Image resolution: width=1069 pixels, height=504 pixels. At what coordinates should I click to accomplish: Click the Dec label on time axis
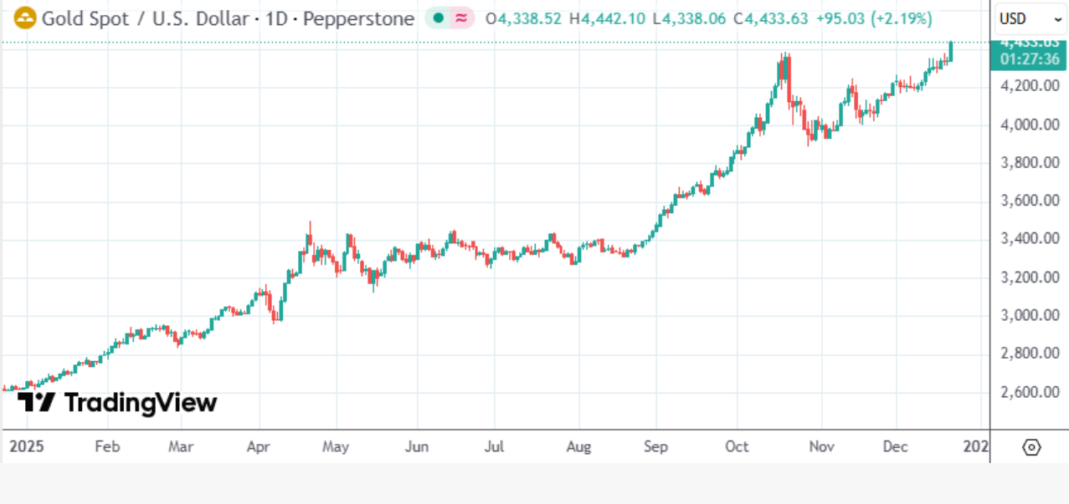click(x=896, y=447)
